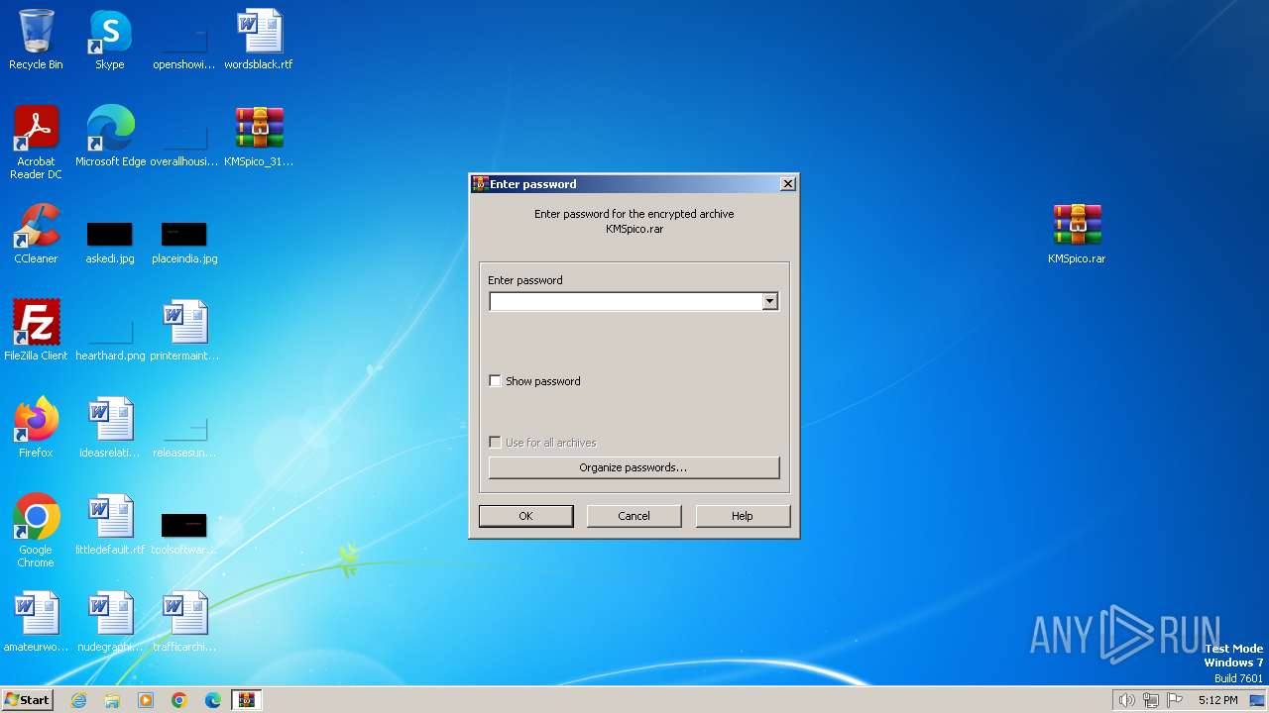Select the overallhousi... desktop file
Viewport: 1269px width, 713px height.
[x=184, y=137]
